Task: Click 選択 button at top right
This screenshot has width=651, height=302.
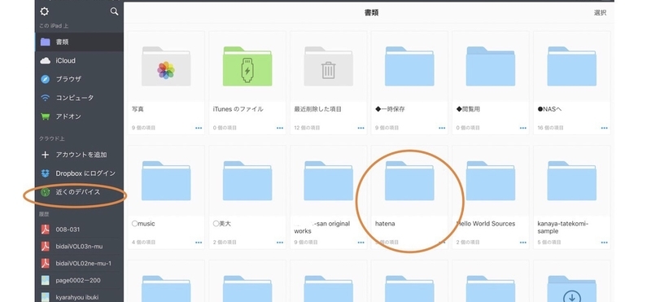Action: click(600, 12)
